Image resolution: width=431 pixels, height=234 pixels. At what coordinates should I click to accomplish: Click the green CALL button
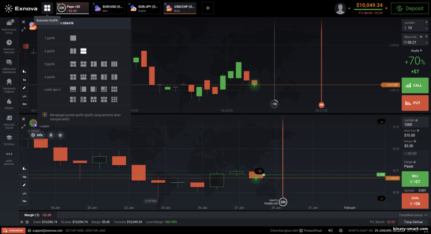click(415, 85)
